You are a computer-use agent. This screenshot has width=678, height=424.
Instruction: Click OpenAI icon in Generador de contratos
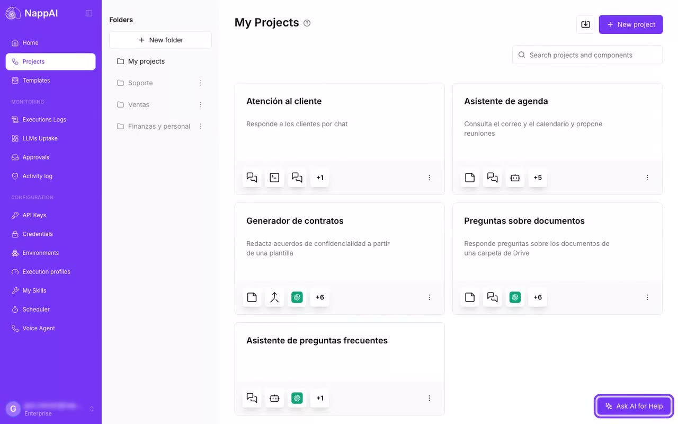[297, 297]
